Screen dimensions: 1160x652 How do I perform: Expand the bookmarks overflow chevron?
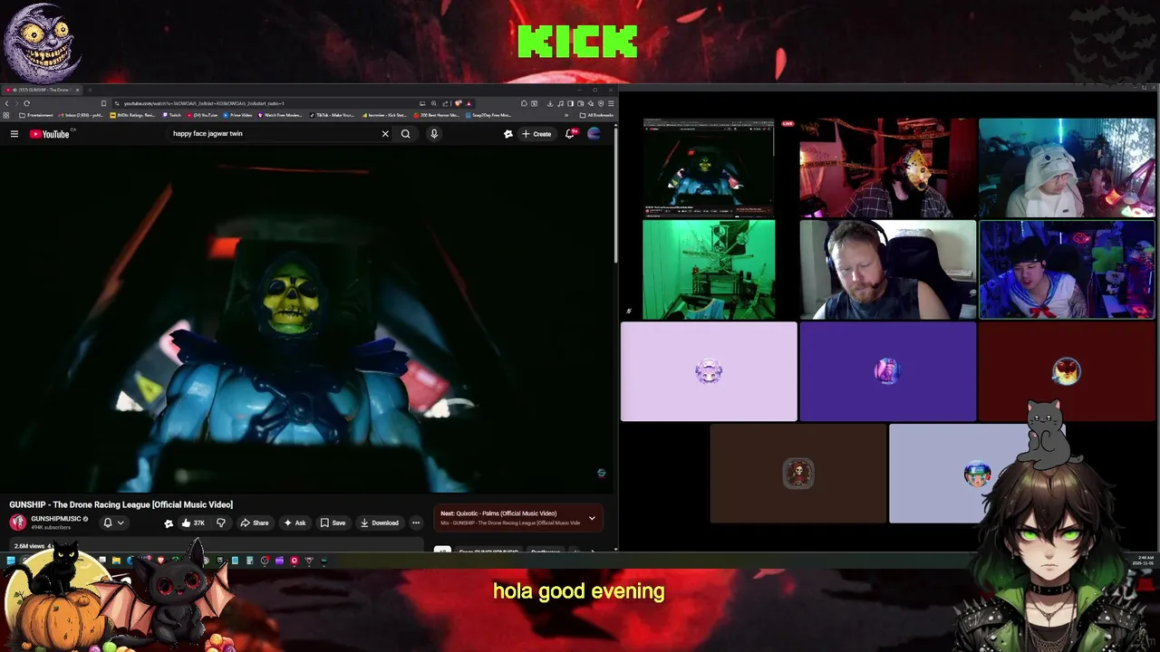[x=566, y=115]
